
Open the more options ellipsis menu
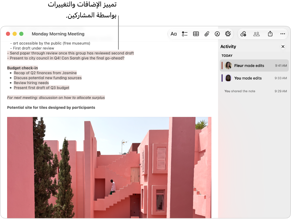click(283, 34)
